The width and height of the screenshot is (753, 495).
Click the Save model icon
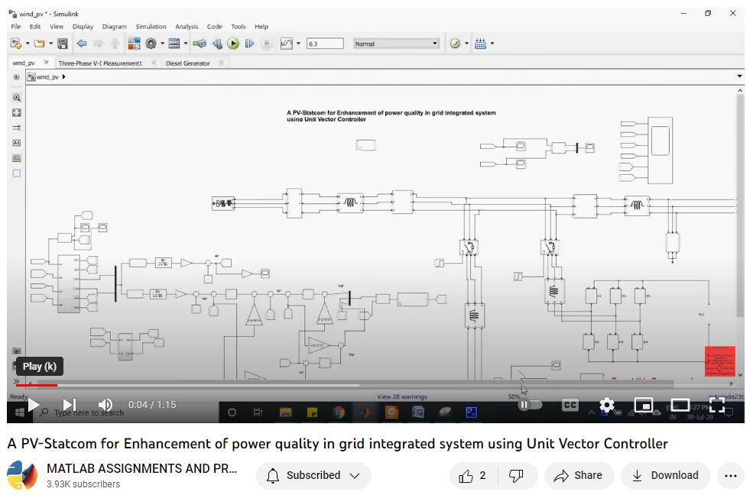coord(63,44)
